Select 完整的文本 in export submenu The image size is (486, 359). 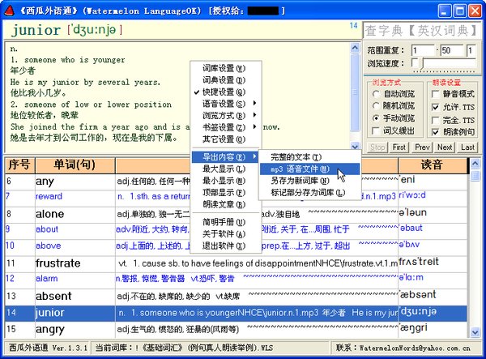point(296,156)
